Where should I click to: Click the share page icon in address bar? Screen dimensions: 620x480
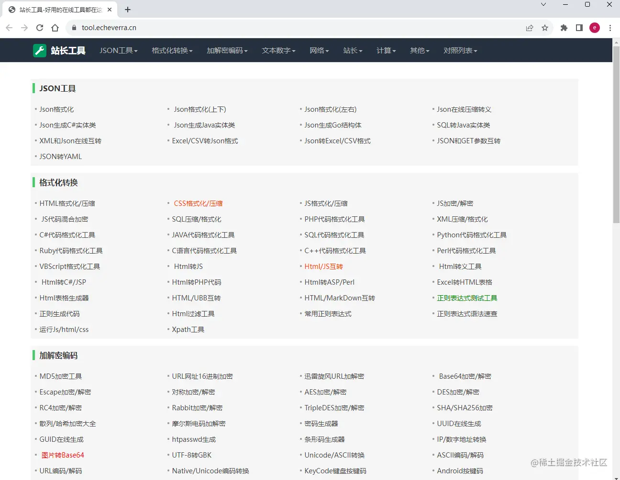point(530,28)
